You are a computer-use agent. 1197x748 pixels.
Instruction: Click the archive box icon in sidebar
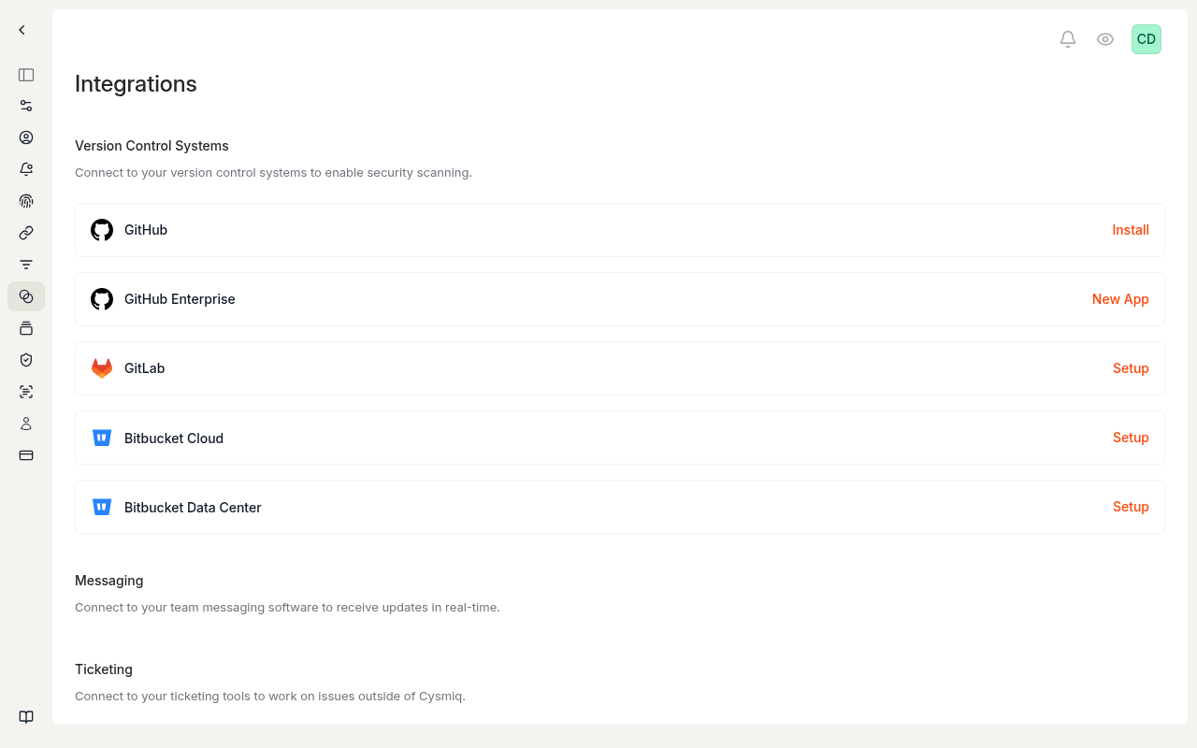(25, 328)
